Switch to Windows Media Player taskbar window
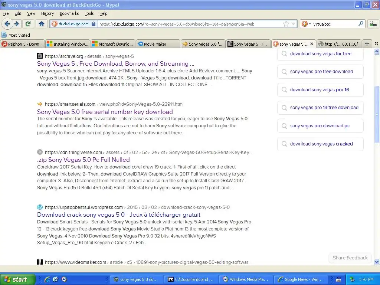The width and height of the screenshot is (380, 285). pos(246,279)
